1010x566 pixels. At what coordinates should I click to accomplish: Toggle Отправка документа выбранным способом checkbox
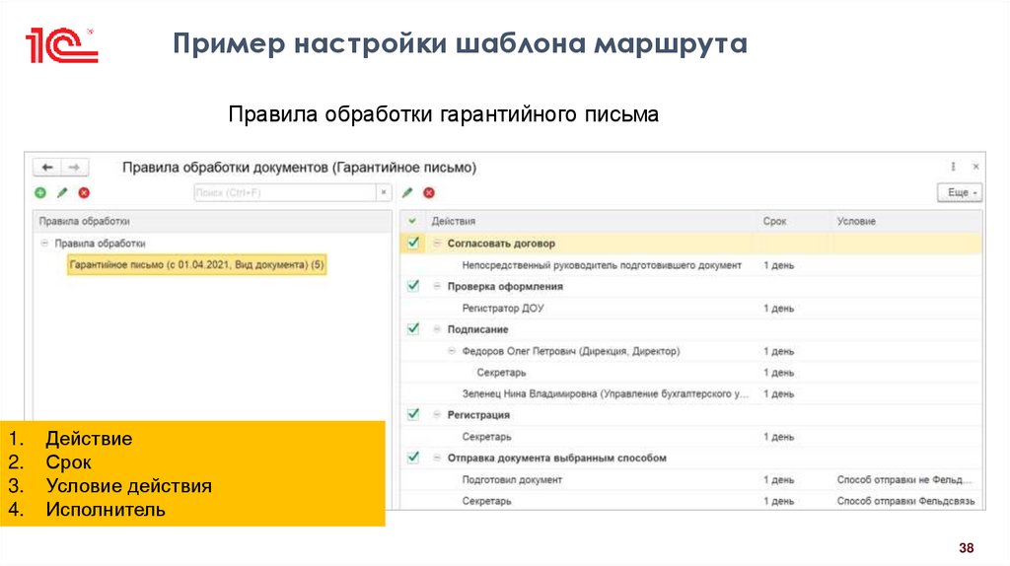[x=413, y=458]
